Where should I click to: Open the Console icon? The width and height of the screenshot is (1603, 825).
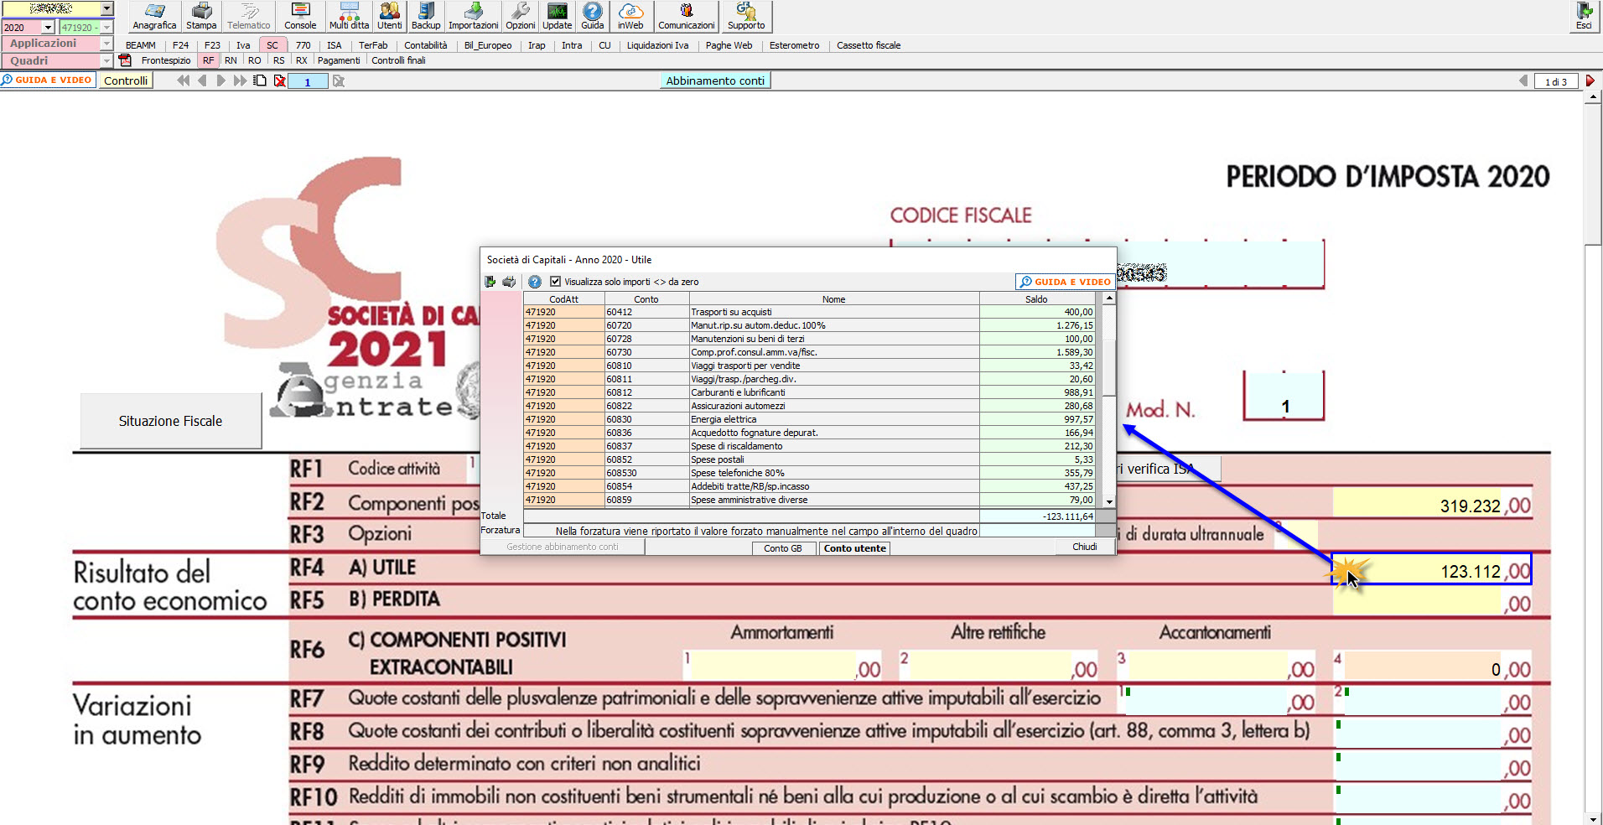(x=300, y=16)
